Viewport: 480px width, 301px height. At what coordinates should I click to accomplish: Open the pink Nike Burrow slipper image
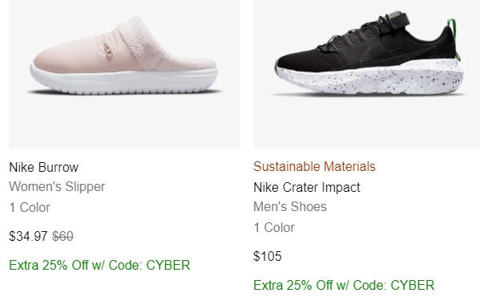click(x=124, y=74)
